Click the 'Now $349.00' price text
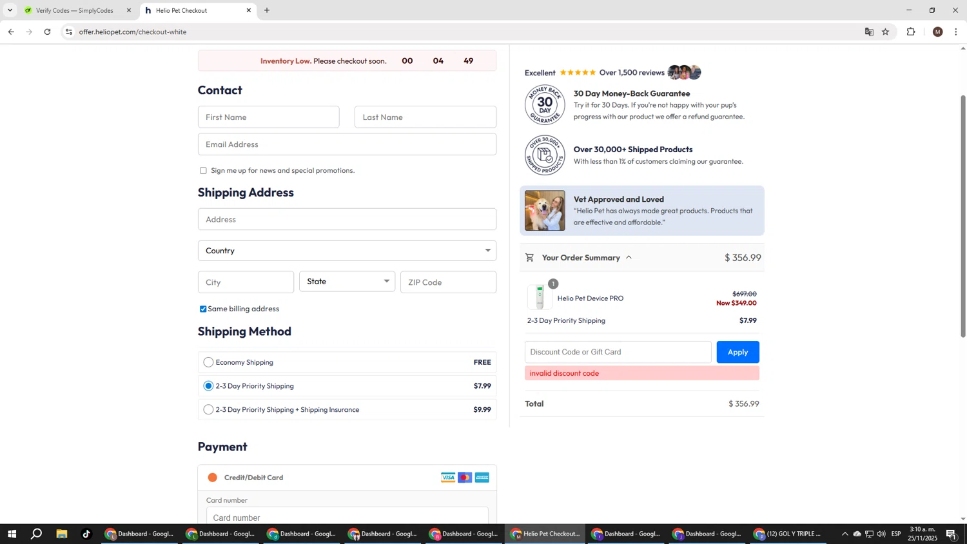967x544 pixels. pos(736,304)
